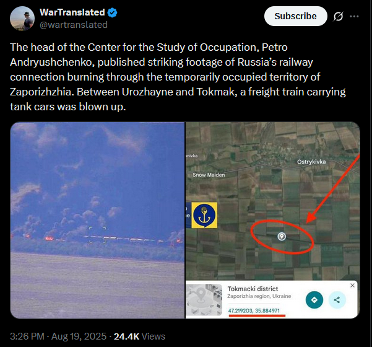The height and width of the screenshot is (347, 372).
Task: Open the @wartranslated handle link
Action: click(74, 25)
